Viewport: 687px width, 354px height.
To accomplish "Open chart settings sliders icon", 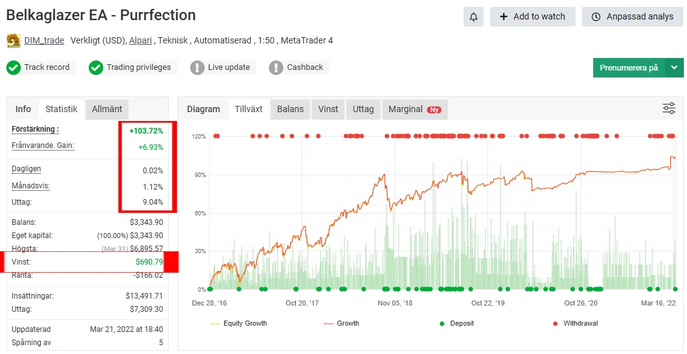I will 669,108.
